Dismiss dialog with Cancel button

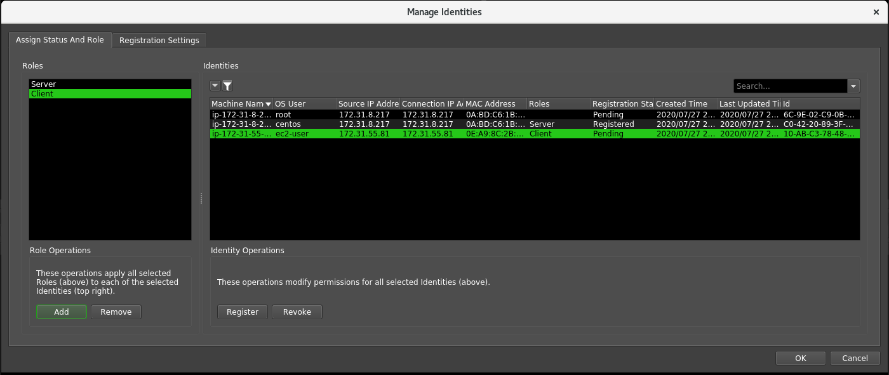click(x=855, y=358)
